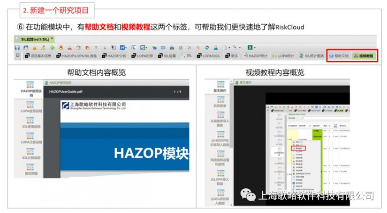Switch to the HAZOP分析 tab

coord(114,56)
